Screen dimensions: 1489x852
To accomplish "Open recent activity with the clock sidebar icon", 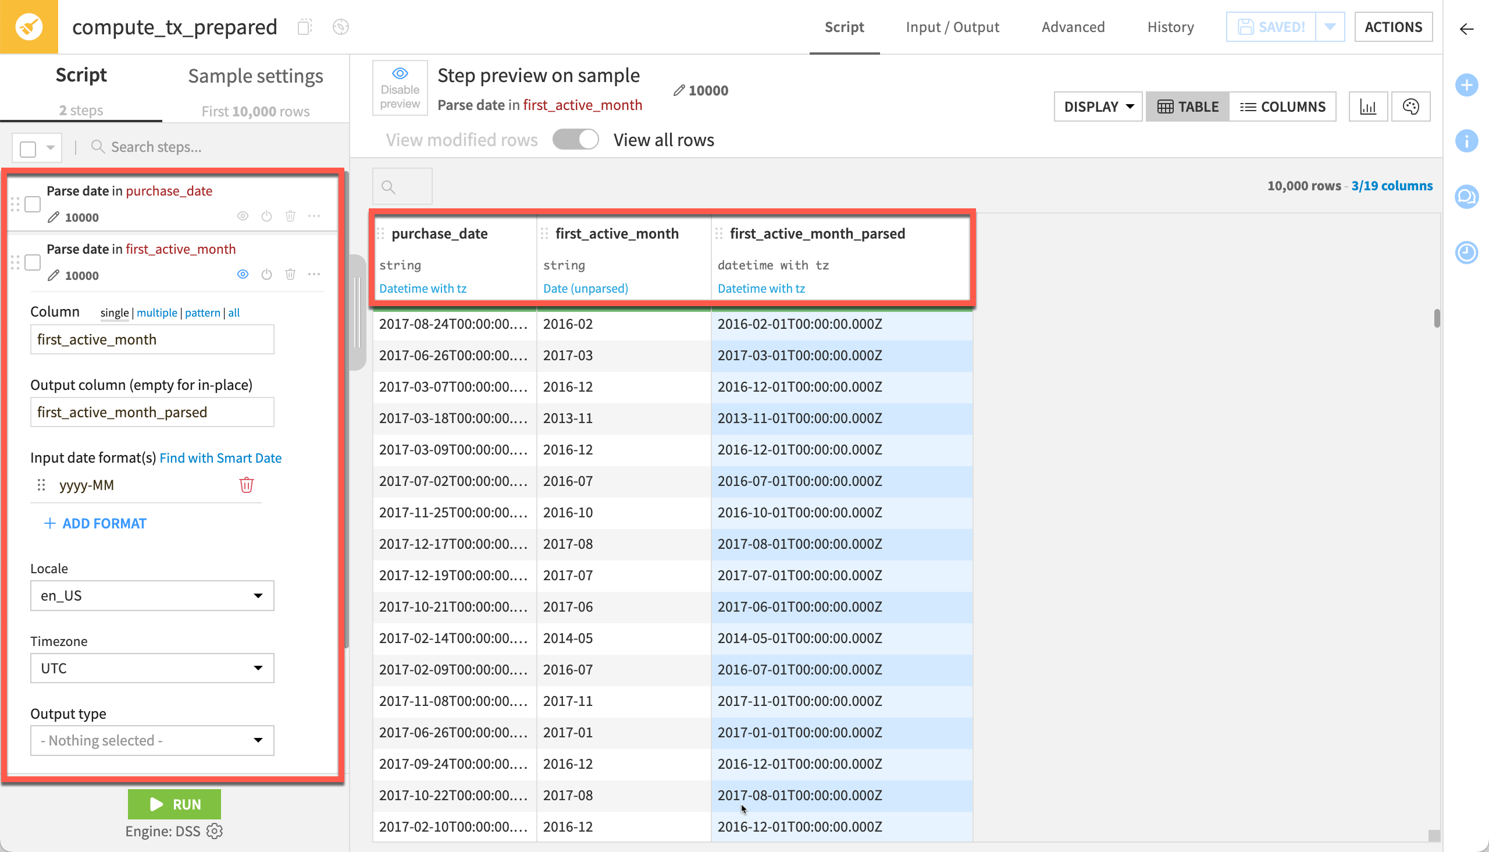I will point(1467,253).
